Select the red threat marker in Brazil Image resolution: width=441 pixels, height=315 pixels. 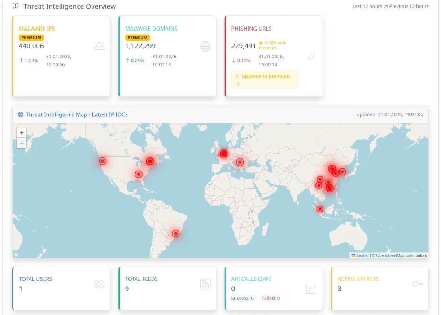point(175,234)
